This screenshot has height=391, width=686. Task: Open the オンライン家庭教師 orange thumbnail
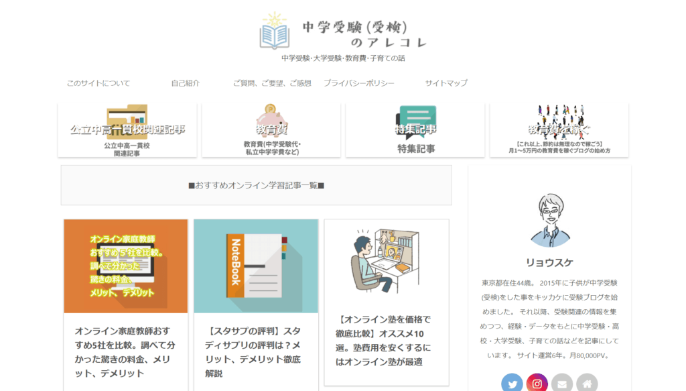click(x=125, y=266)
